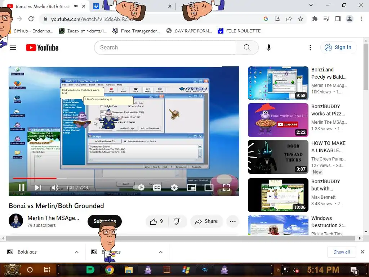Viewport: 369px width, 277px height.
Task: Open the Chrome three-dot menu
Action: click(x=361, y=19)
